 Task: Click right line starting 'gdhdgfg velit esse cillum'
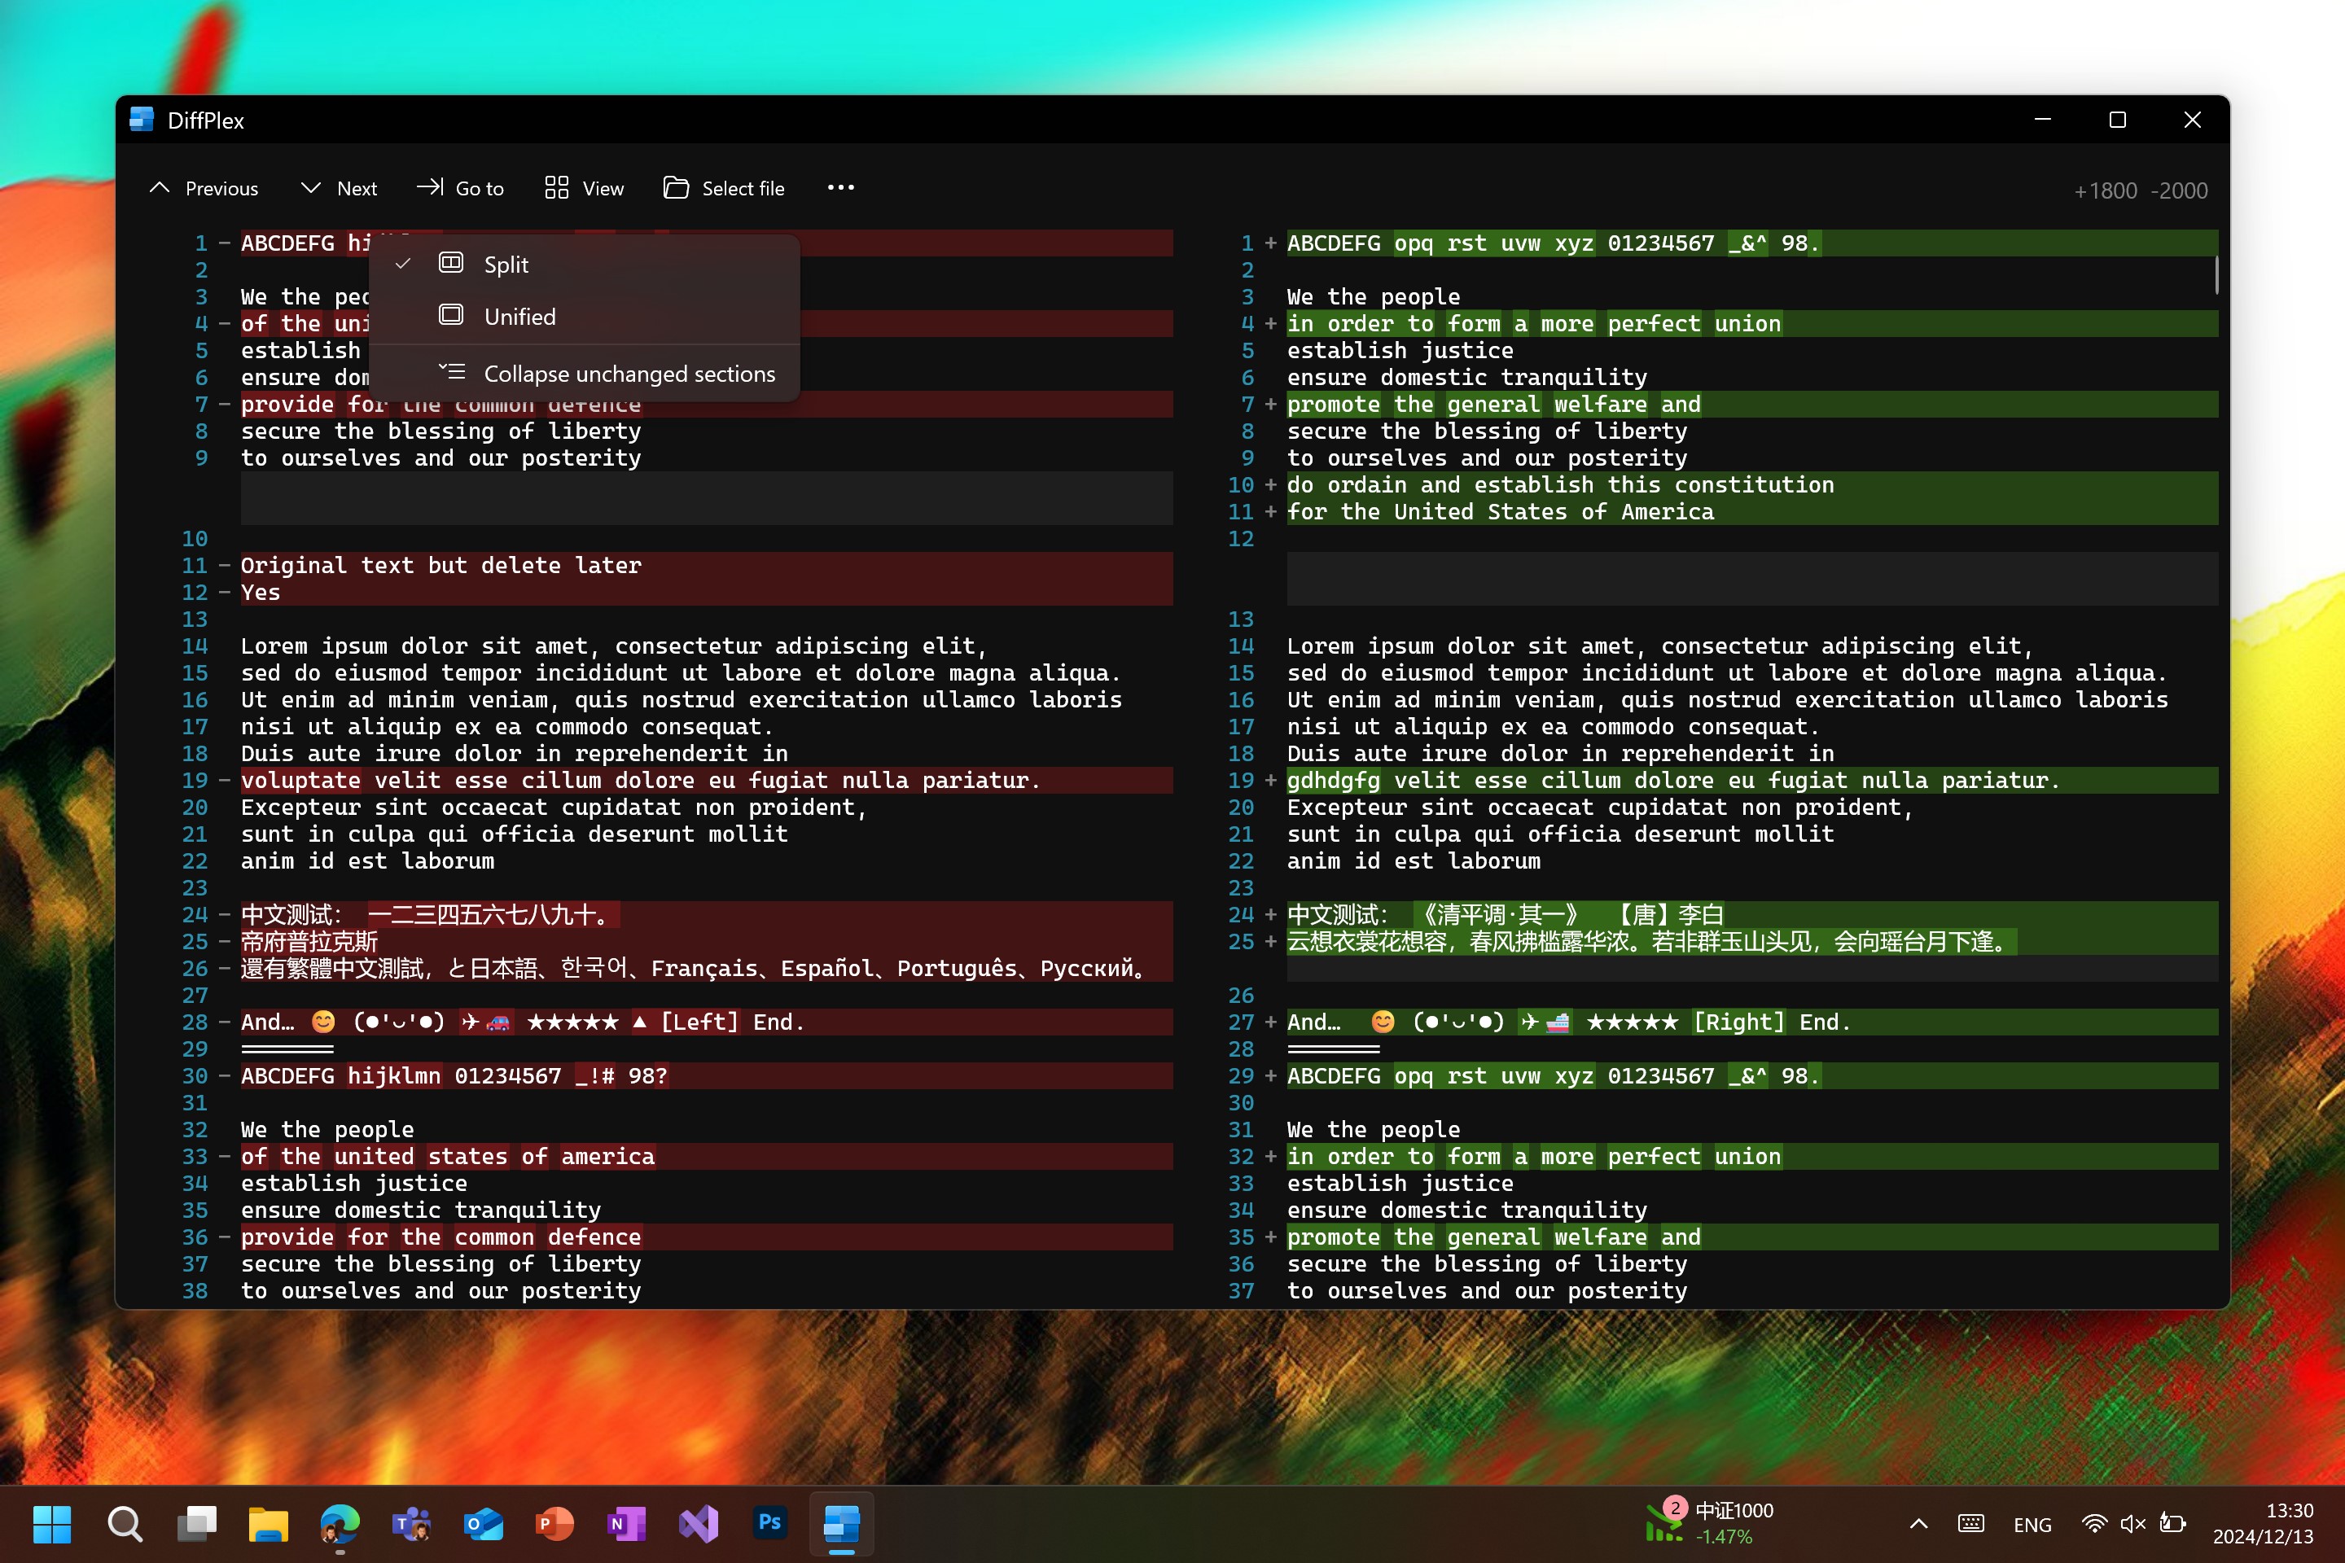pos(1751,781)
